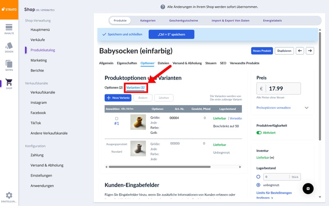Open the Steuern product tab
Viewport: 329px width, 206px height.
coord(211,63)
